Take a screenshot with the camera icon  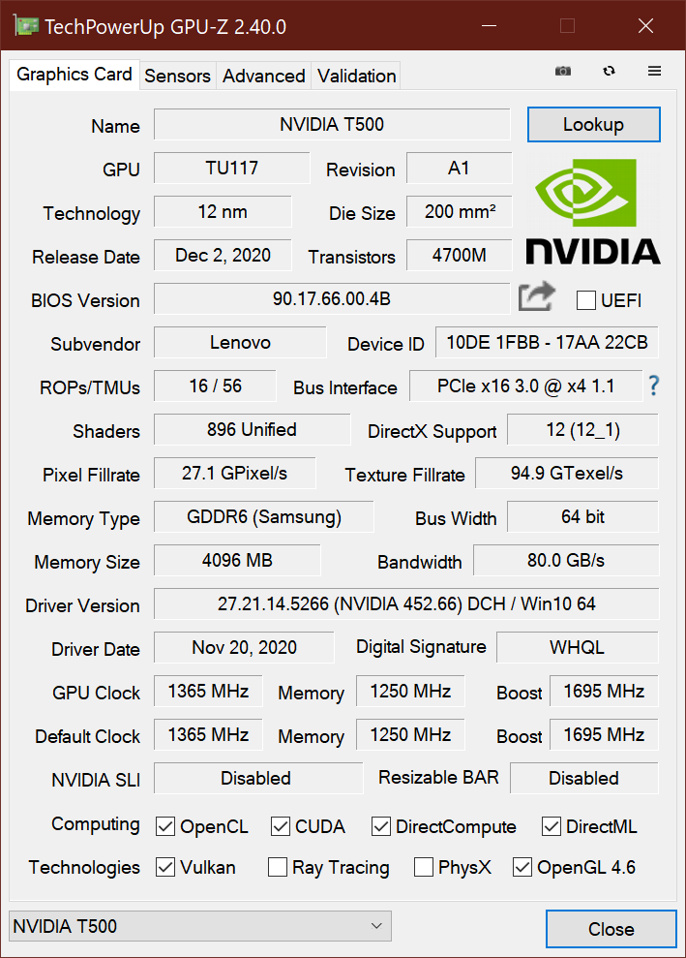[563, 72]
